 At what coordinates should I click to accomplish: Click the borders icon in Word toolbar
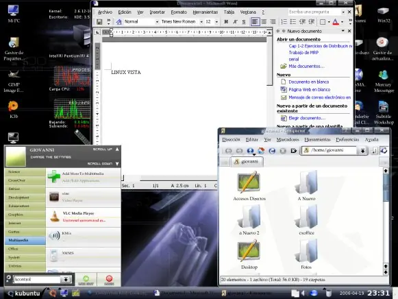[323, 22]
